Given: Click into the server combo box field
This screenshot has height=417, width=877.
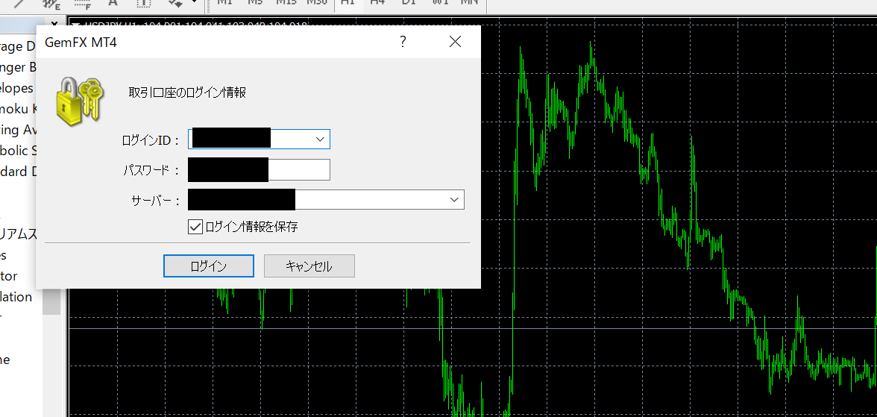Looking at the screenshot, I should 326,199.
